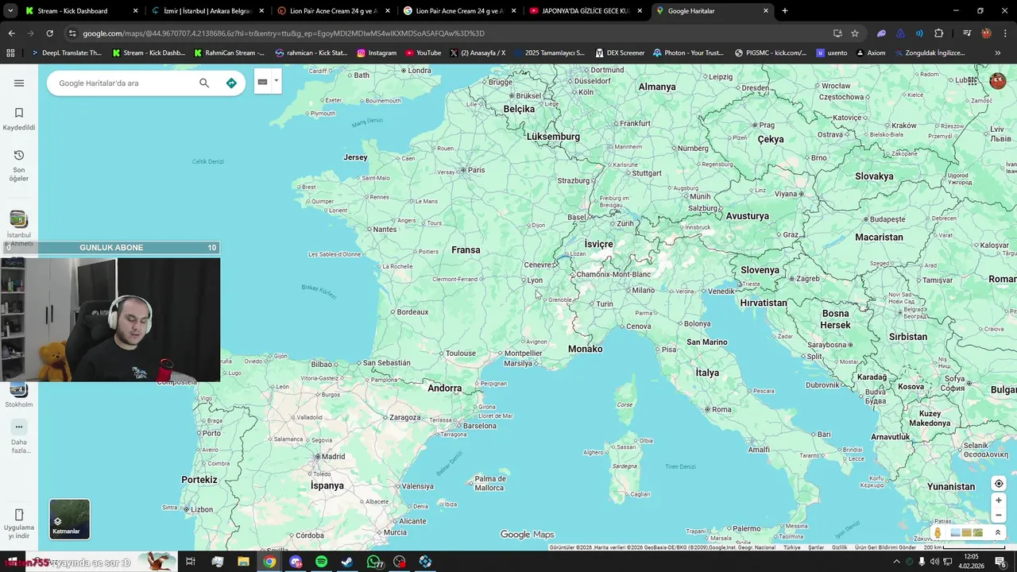Screen dimensions: 1017x572
Task: Open the Katmanlar layers thumbnail
Action: [x=70, y=519]
